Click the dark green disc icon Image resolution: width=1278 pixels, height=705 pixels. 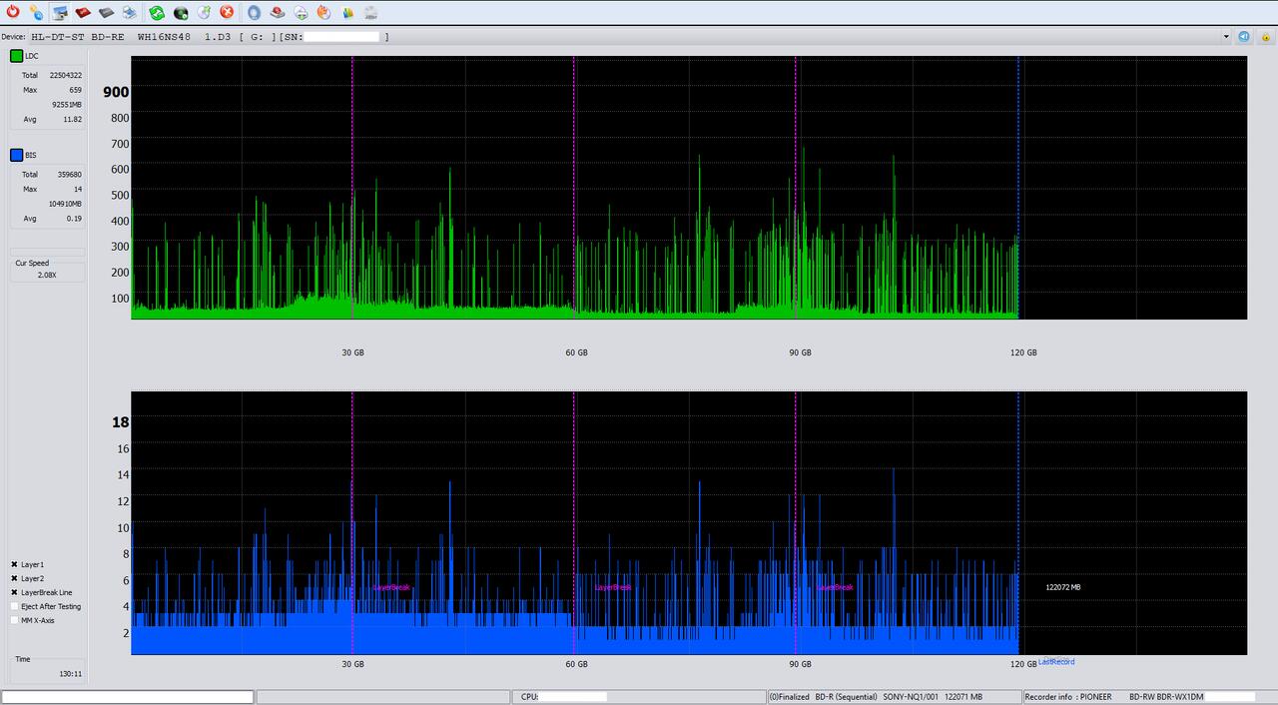point(181,12)
